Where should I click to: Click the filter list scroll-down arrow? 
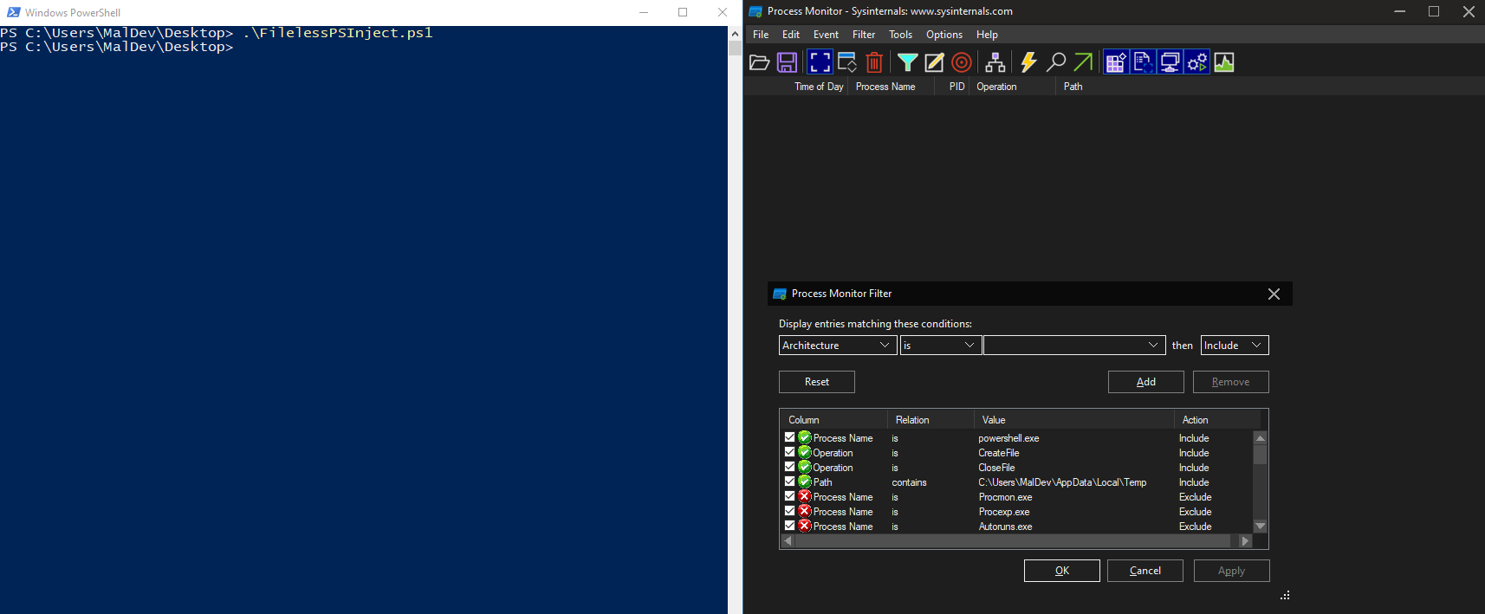(x=1261, y=526)
